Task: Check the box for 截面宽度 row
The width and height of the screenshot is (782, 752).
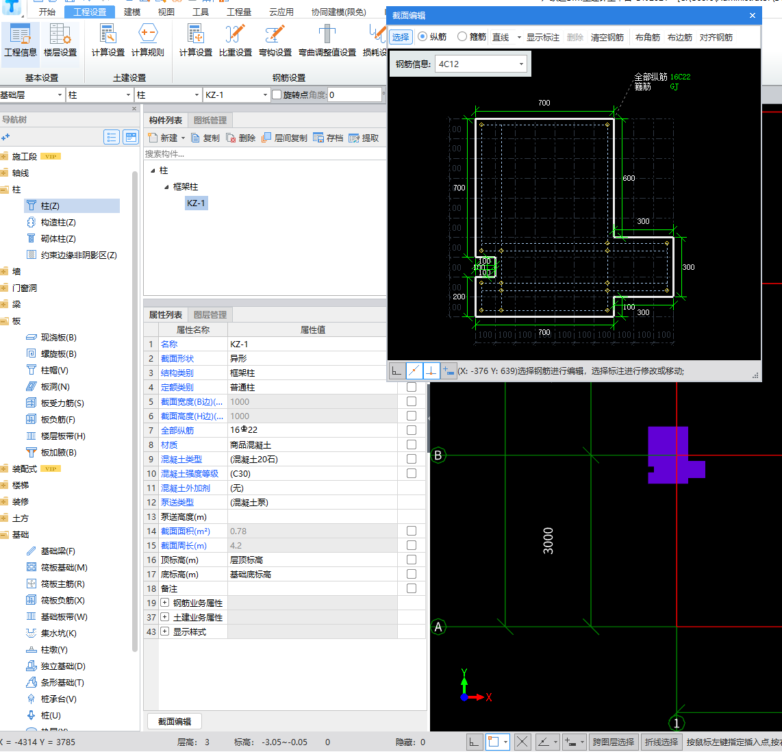Action: pyautogui.click(x=412, y=401)
